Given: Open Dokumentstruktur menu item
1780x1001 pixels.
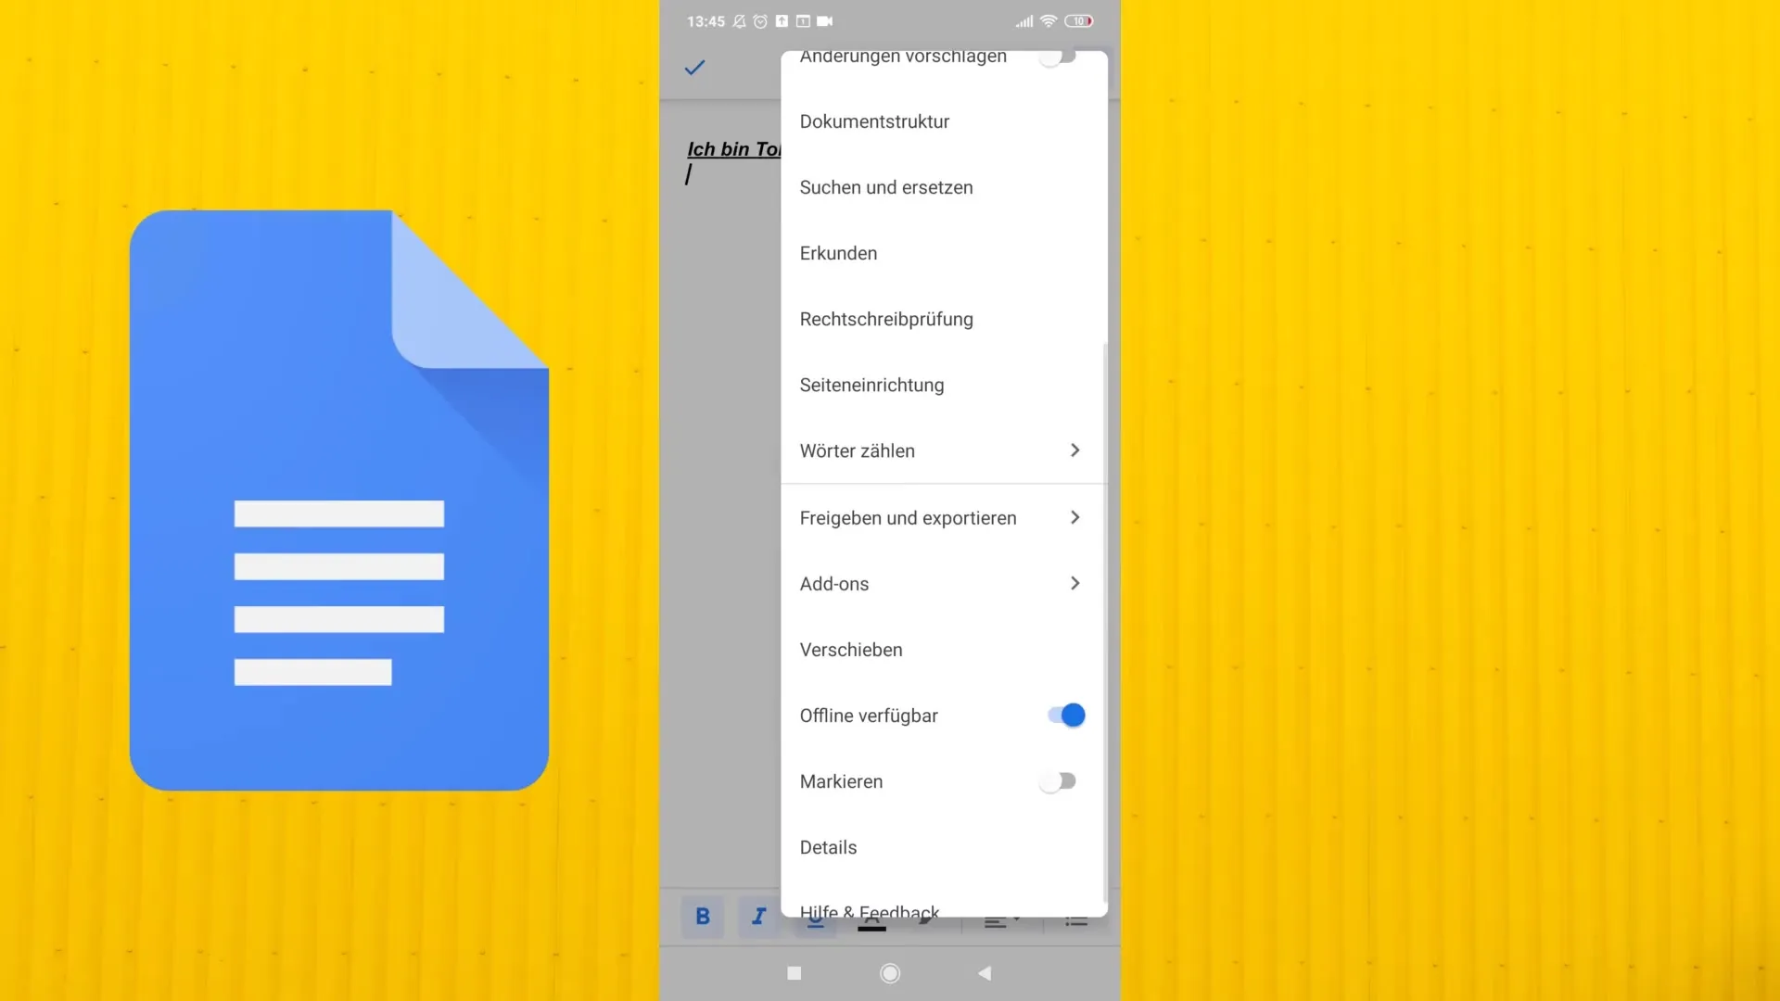Looking at the screenshot, I should 874,121.
